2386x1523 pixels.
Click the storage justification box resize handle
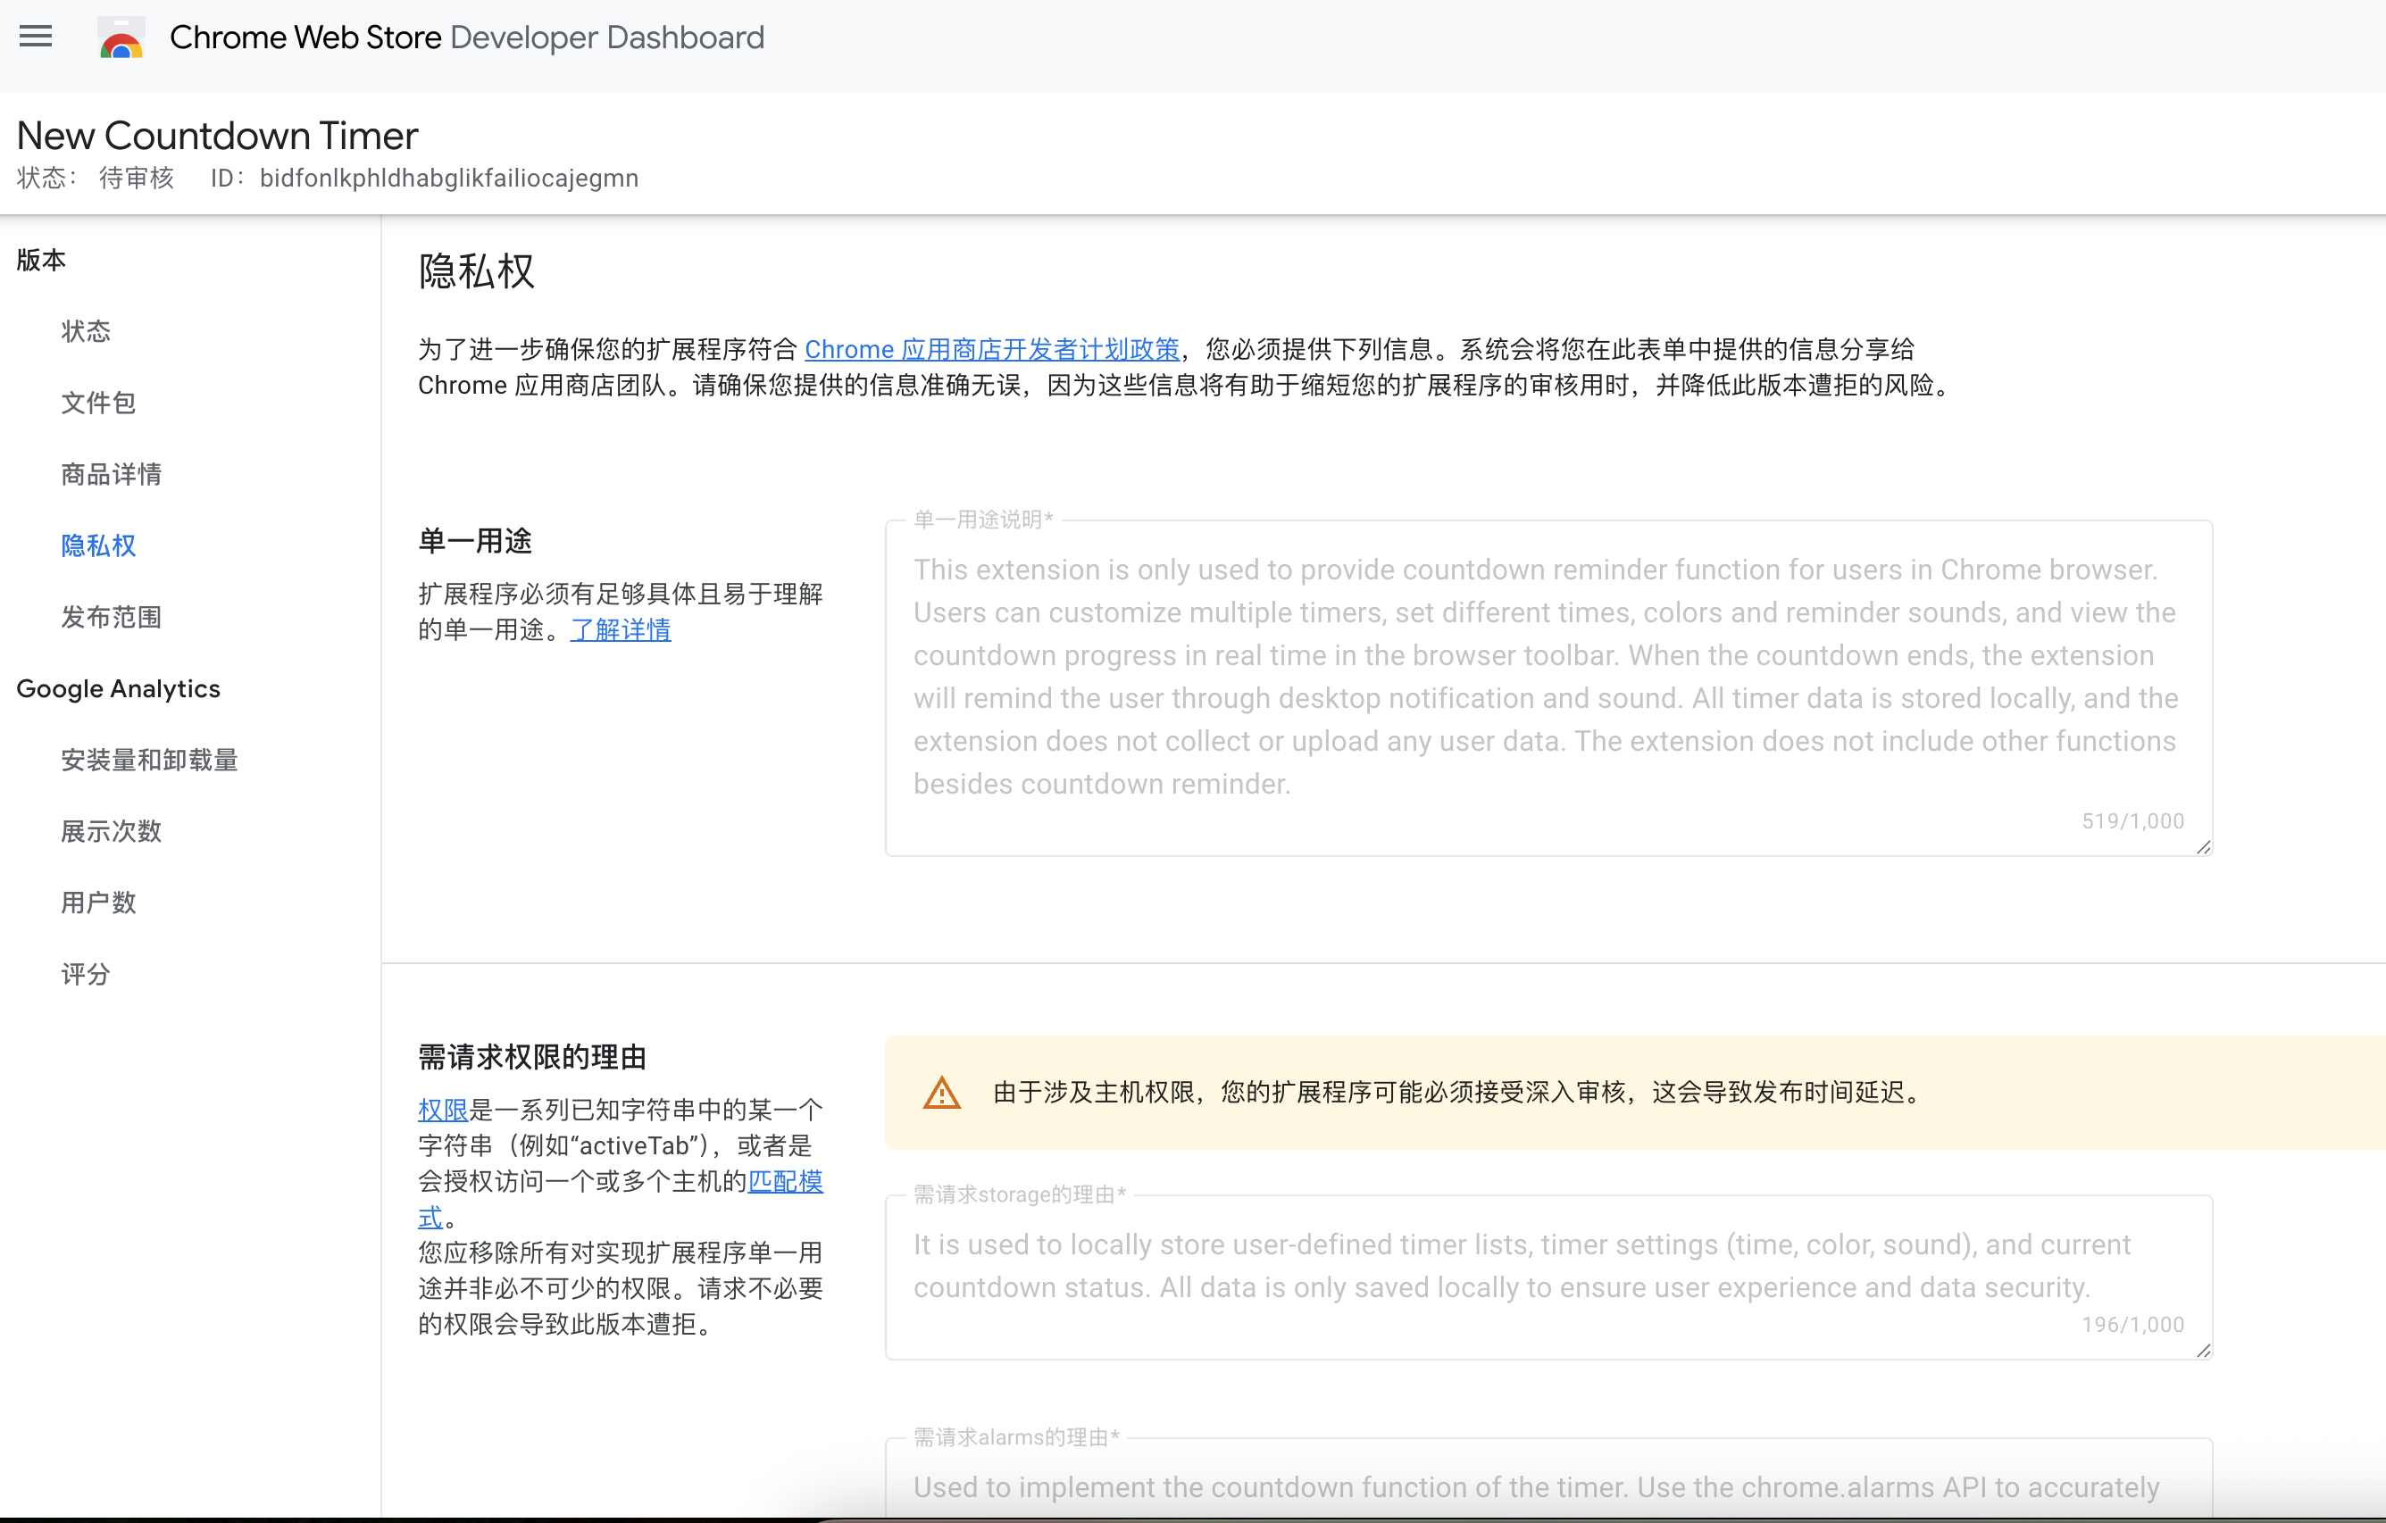[2203, 1350]
